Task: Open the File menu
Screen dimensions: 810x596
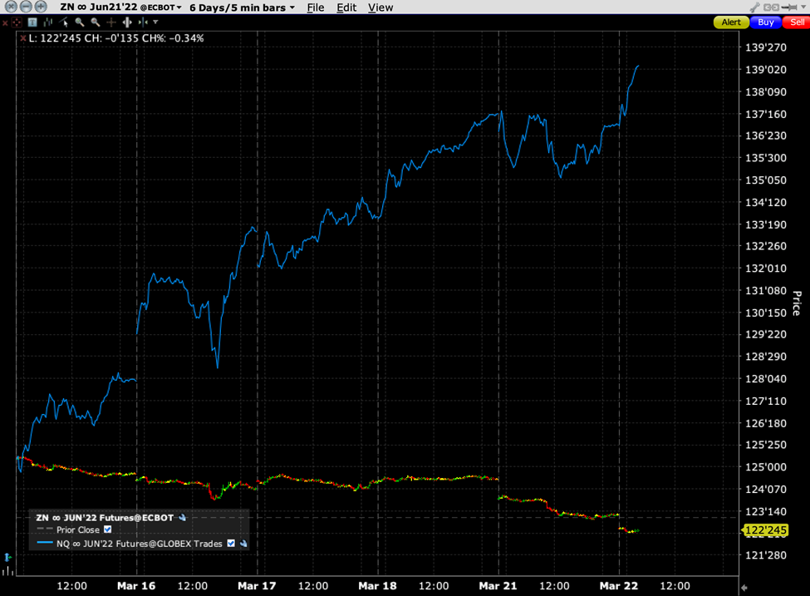Action: pos(315,7)
